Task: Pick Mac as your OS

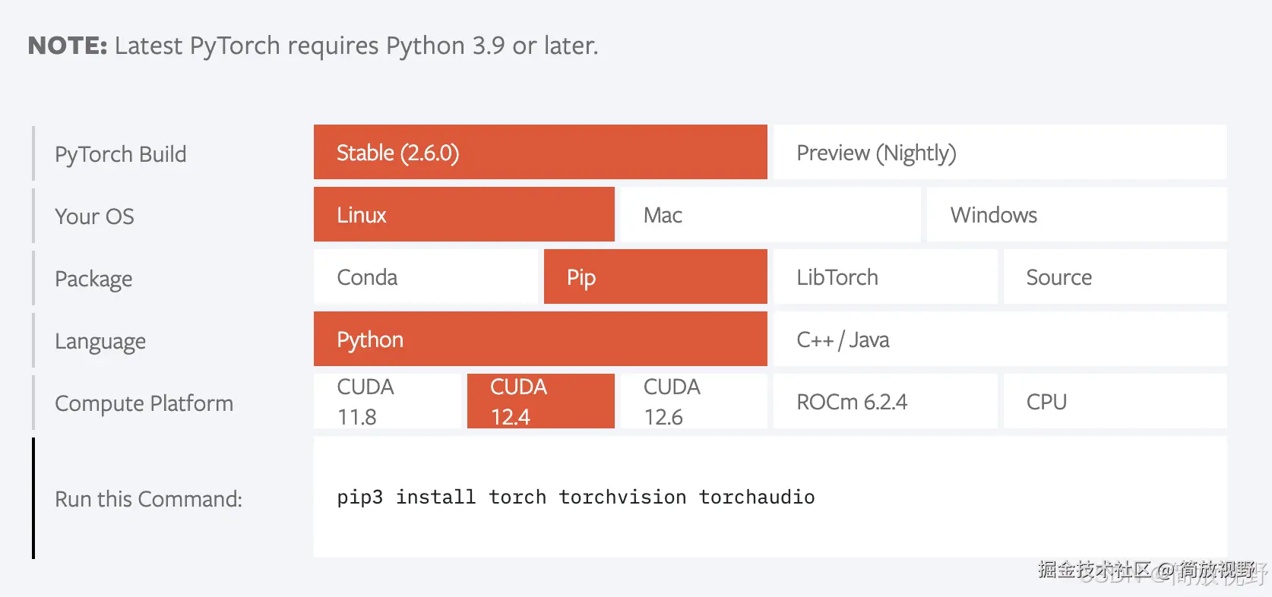Action: click(x=770, y=214)
